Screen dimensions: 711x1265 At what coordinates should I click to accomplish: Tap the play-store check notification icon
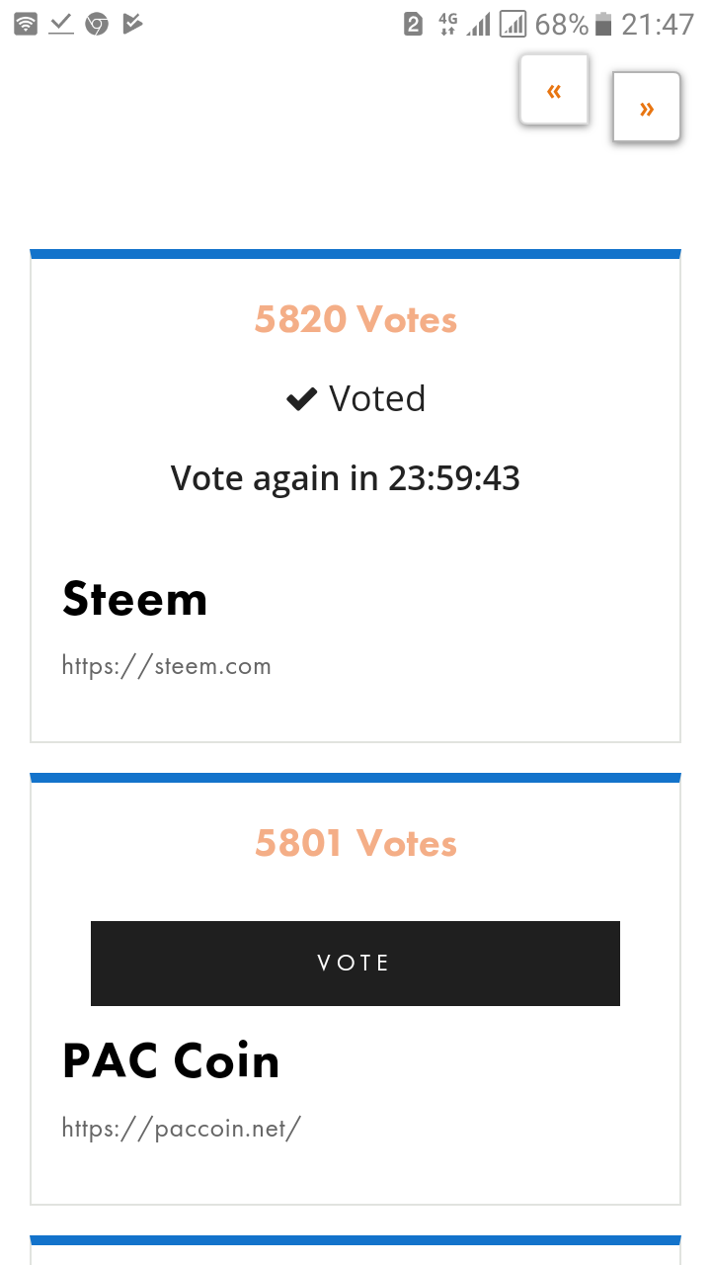pyautogui.click(x=132, y=24)
